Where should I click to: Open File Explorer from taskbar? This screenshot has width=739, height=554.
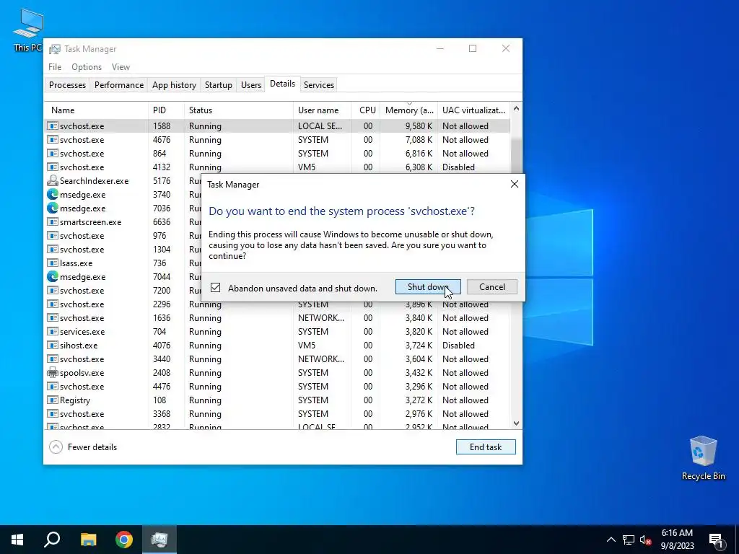coord(88,540)
